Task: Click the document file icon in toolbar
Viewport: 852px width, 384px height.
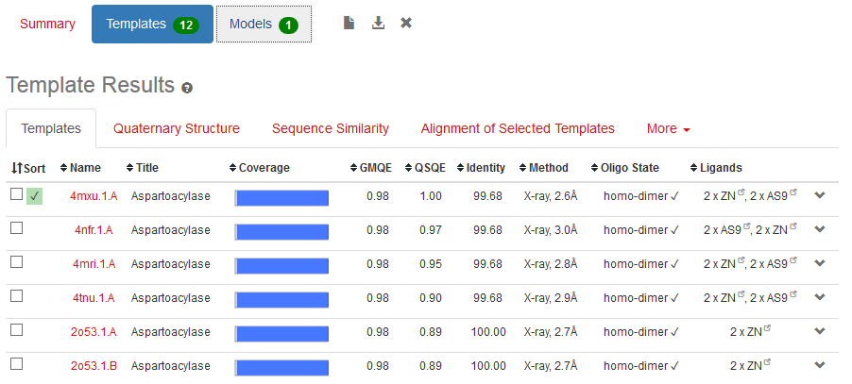Action: coord(349,23)
